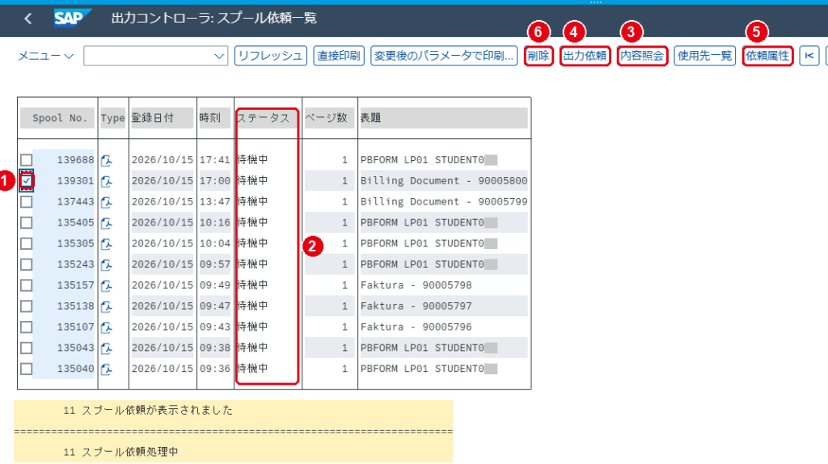Open PDF type icon for spool 139301
828x464 pixels.
point(107,181)
